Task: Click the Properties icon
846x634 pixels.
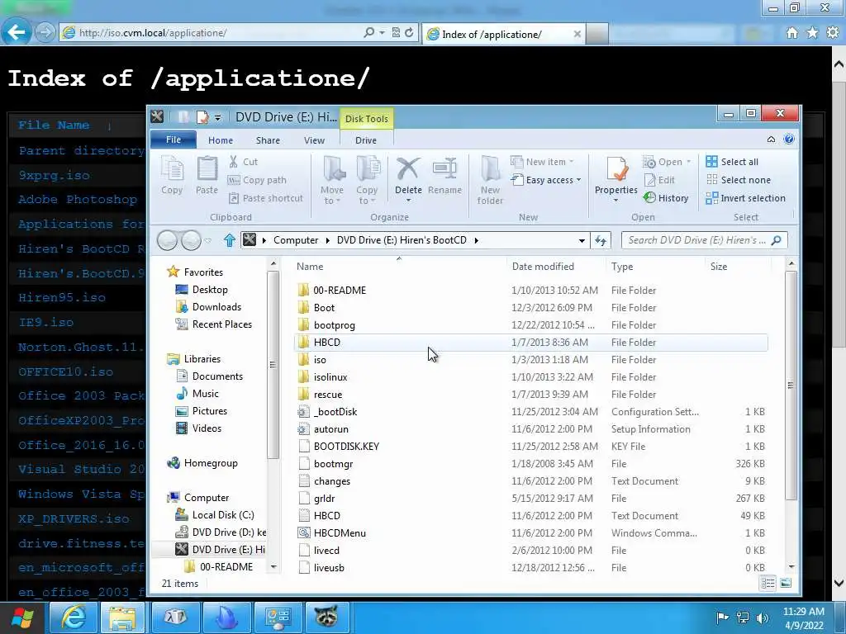Action: [x=616, y=168]
